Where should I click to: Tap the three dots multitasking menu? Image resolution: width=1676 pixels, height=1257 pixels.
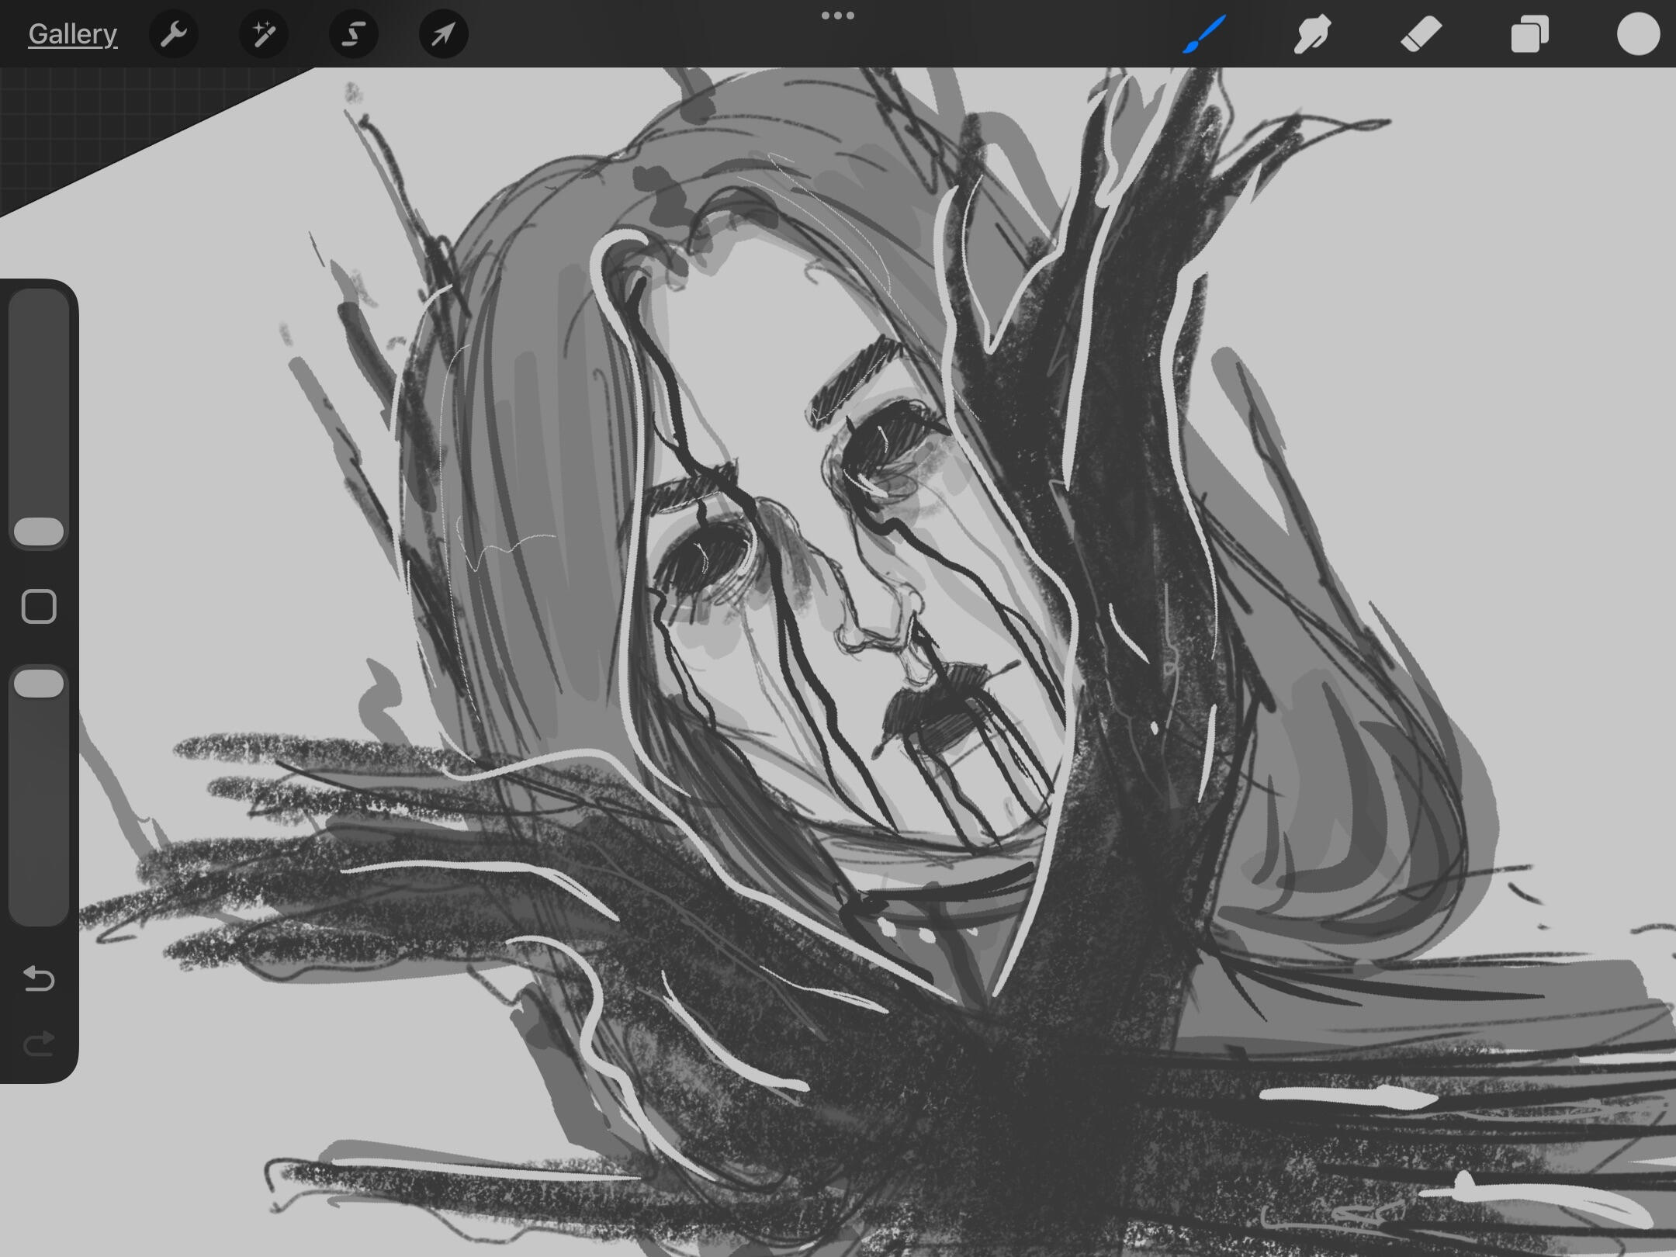(837, 16)
